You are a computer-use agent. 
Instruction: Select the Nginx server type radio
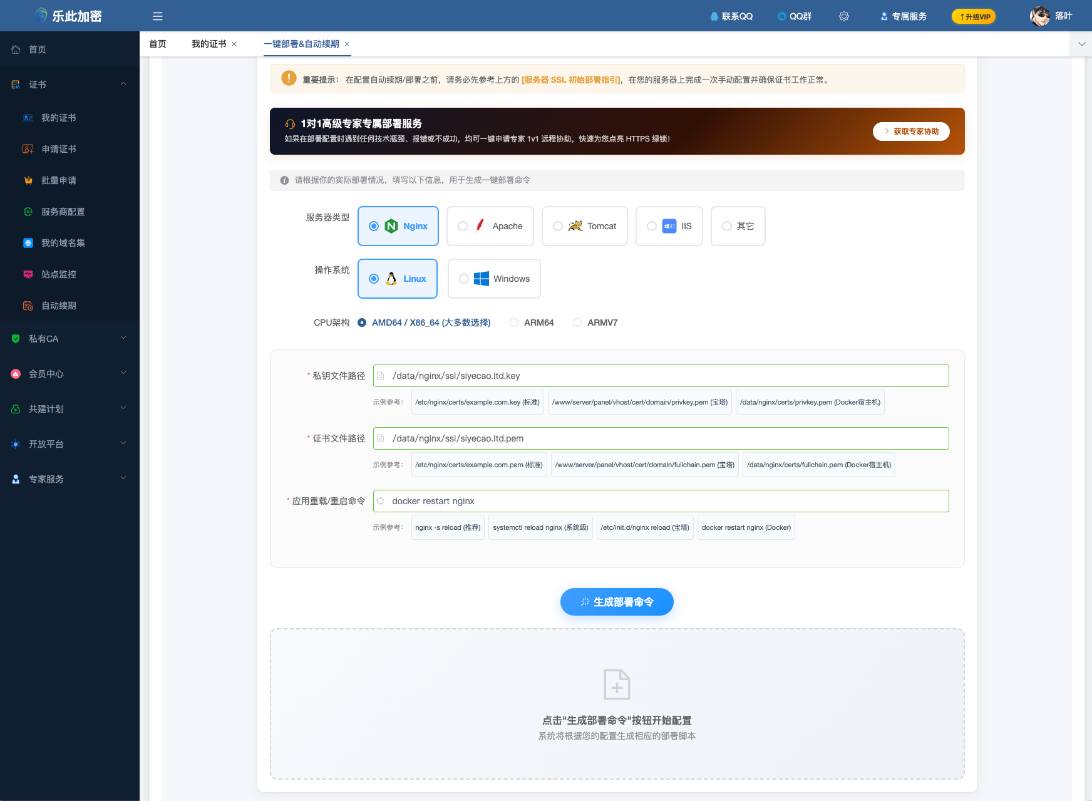click(x=374, y=226)
